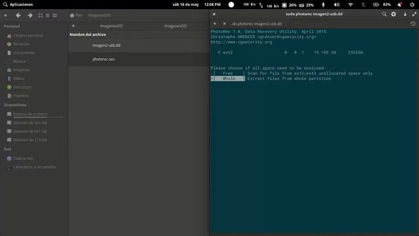Switch the file manager to grid icon view
Image resolution: width=419 pixels, height=236 pixels.
tap(41, 16)
